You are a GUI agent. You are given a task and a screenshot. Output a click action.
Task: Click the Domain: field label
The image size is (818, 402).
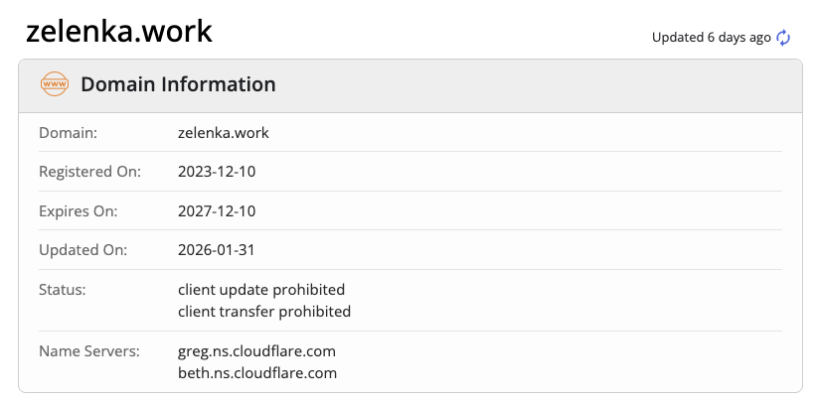tap(69, 133)
